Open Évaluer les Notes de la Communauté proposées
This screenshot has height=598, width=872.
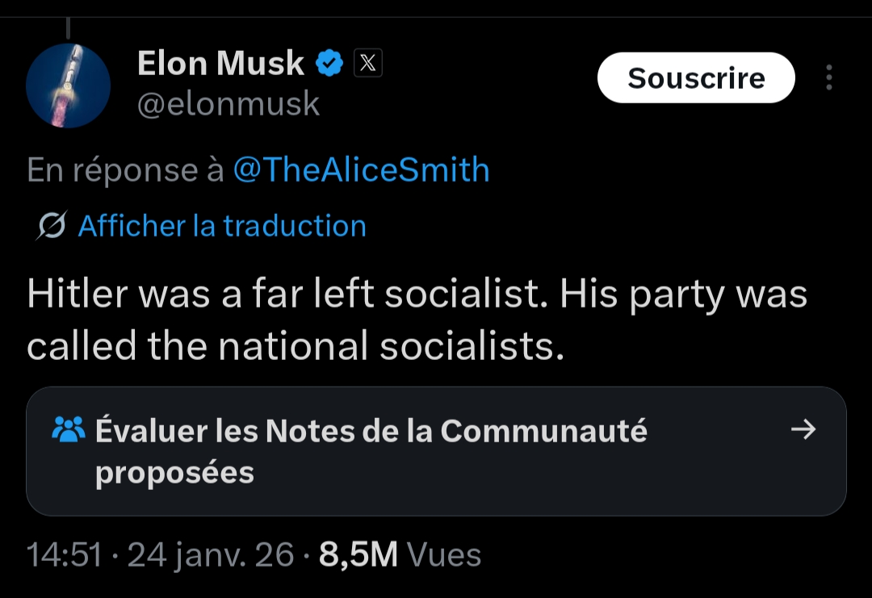(x=371, y=432)
